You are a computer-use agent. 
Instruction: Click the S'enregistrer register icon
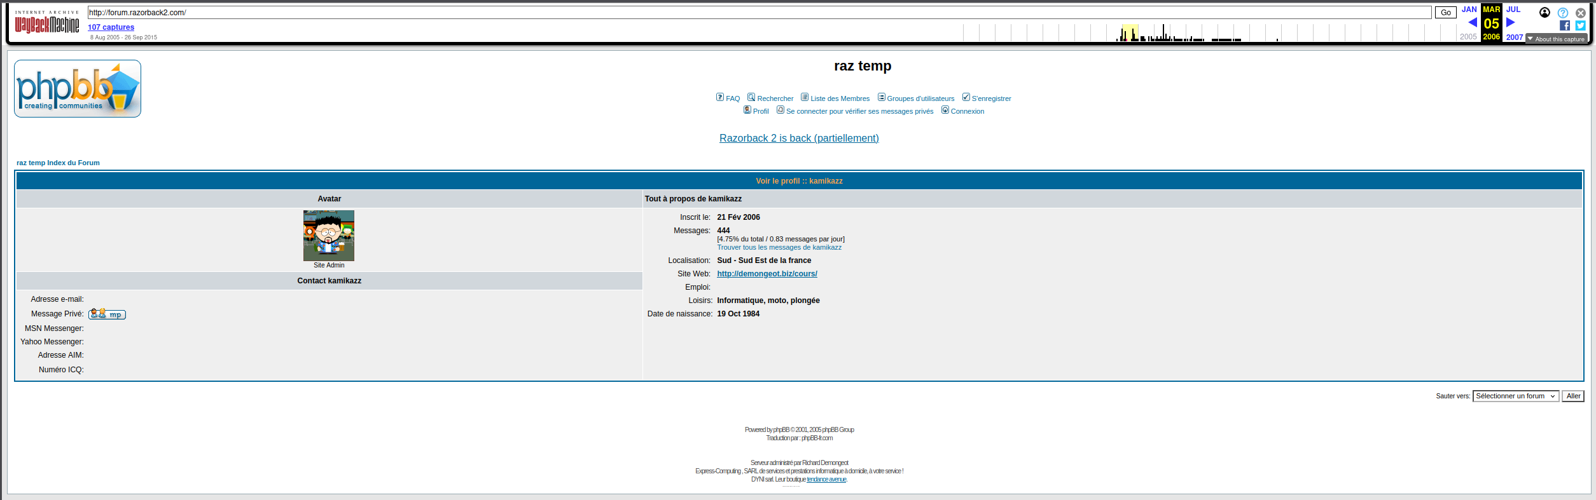966,97
